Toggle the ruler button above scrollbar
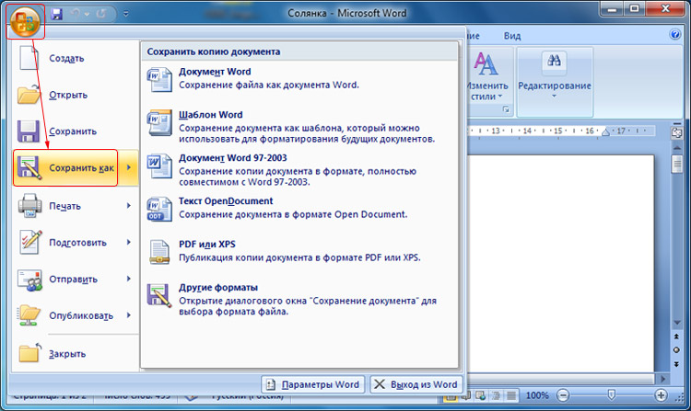Screen dimensions: 691x411 (x=676, y=132)
